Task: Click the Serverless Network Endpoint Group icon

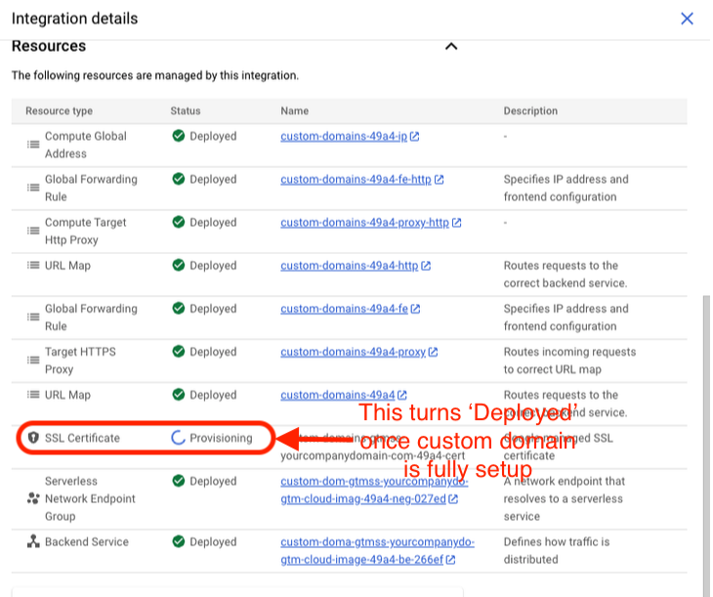Action: (33, 498)
